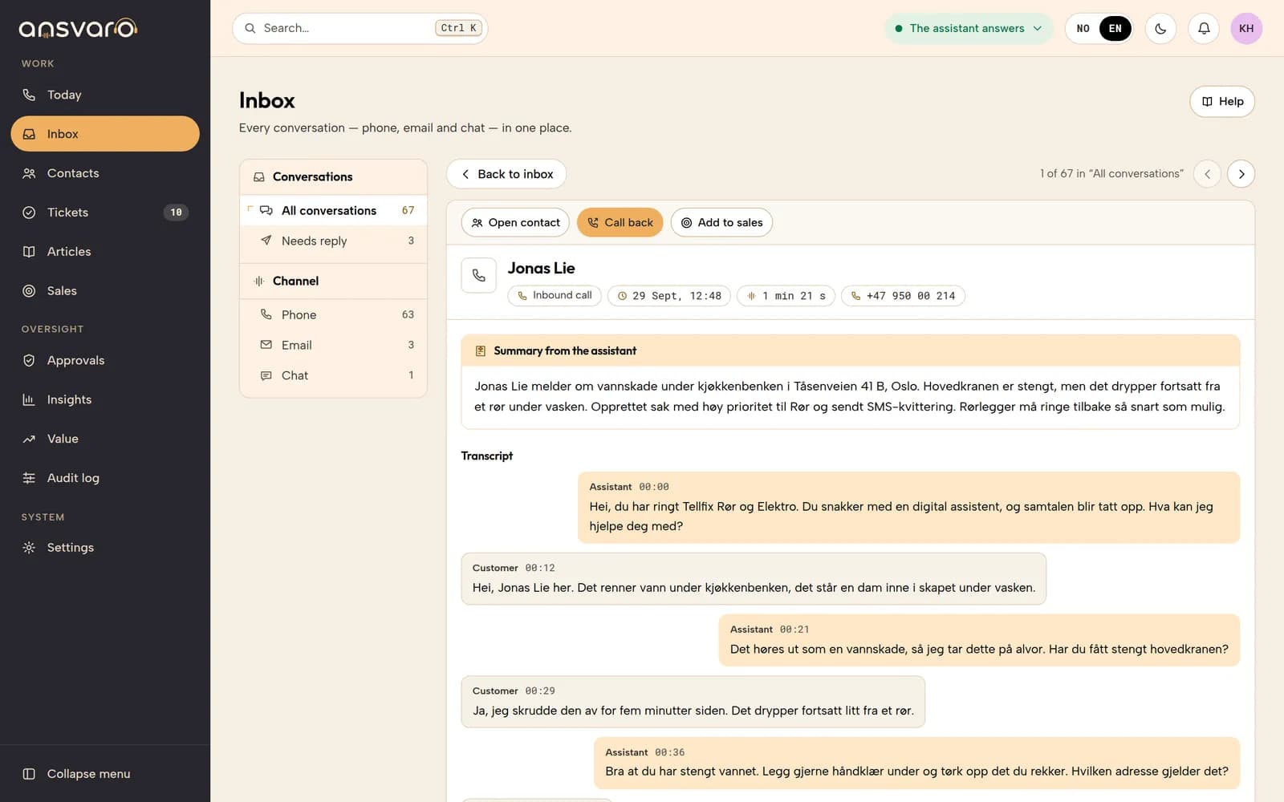Click the Inbound call tag
Image resolution: width=1284 pixels, height=802 pixels.
pos(555,295)
